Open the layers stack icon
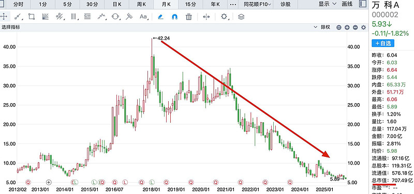The height and width of the screenshot is (194, 414). [241, 17]
